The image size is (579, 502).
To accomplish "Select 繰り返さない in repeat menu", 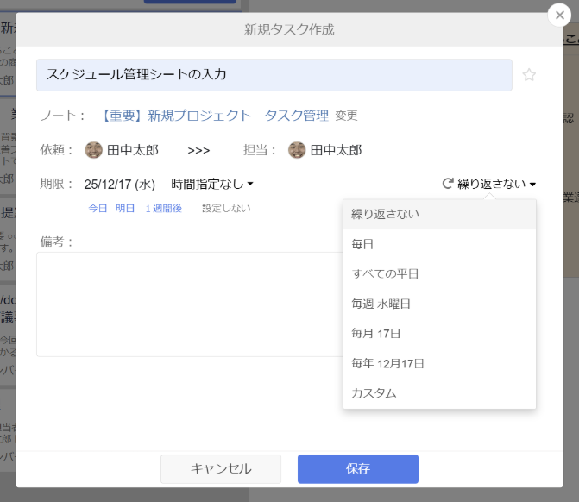I will tap(439, 215).
